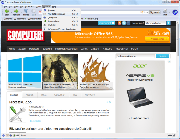
Task: Click 'Probeer gratis' on Office 365 ad
Action: click(157, 39)
